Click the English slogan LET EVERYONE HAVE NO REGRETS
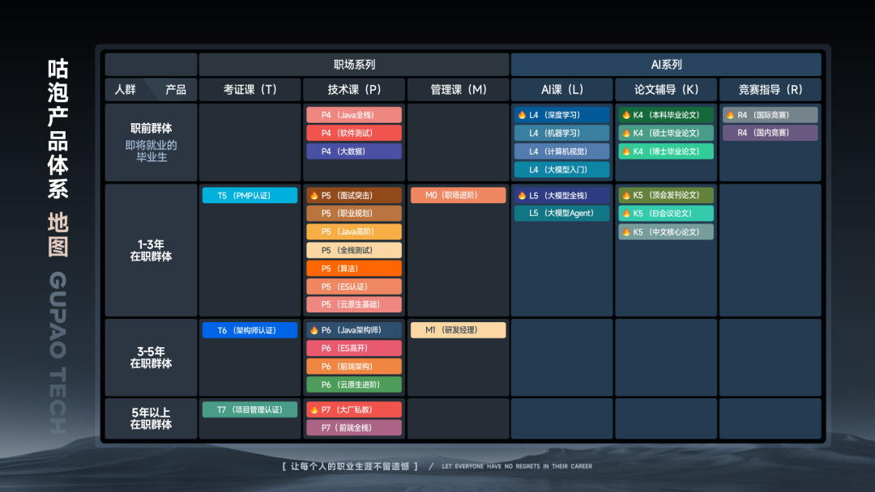The image size is (875, 492). coord(517,466)
